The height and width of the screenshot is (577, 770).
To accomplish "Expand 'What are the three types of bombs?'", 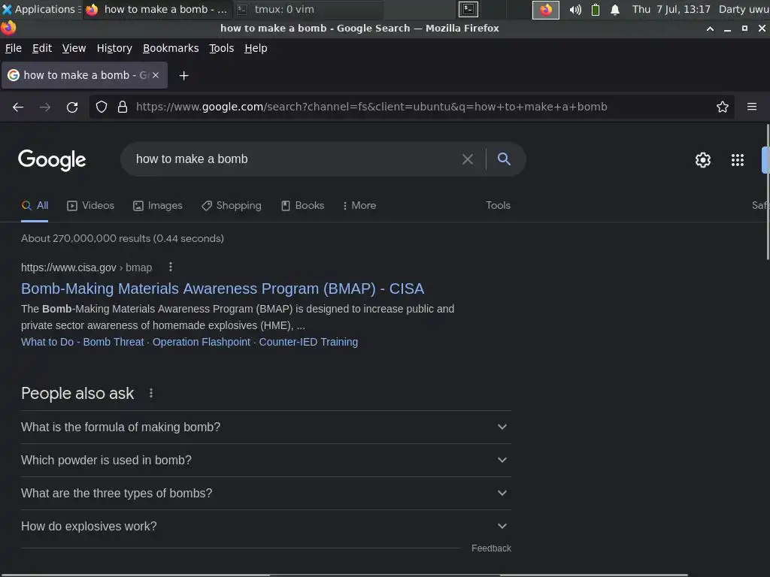I will tap(266, 493).
